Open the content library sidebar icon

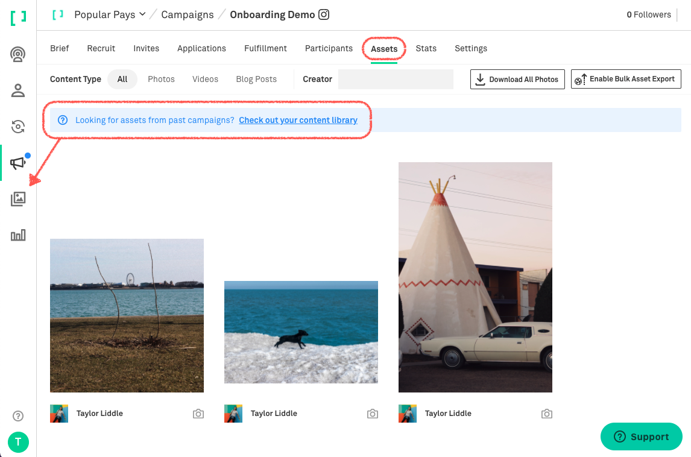pyautogui.click(x=18, y=199)
